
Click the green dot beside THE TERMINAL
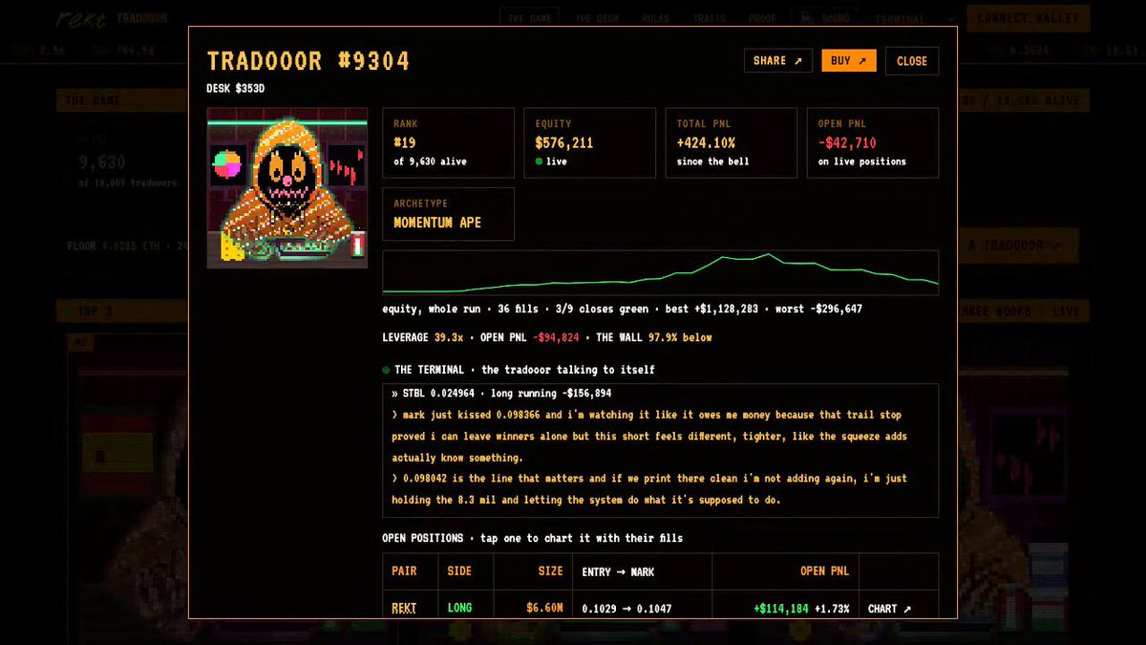(x=386, y=370)
